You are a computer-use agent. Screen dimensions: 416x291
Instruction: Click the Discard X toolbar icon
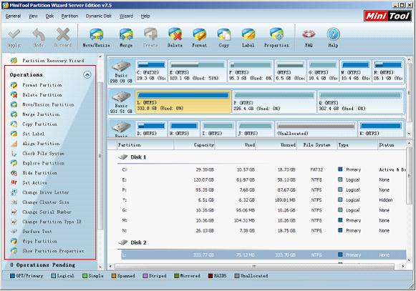pos(63,35)
